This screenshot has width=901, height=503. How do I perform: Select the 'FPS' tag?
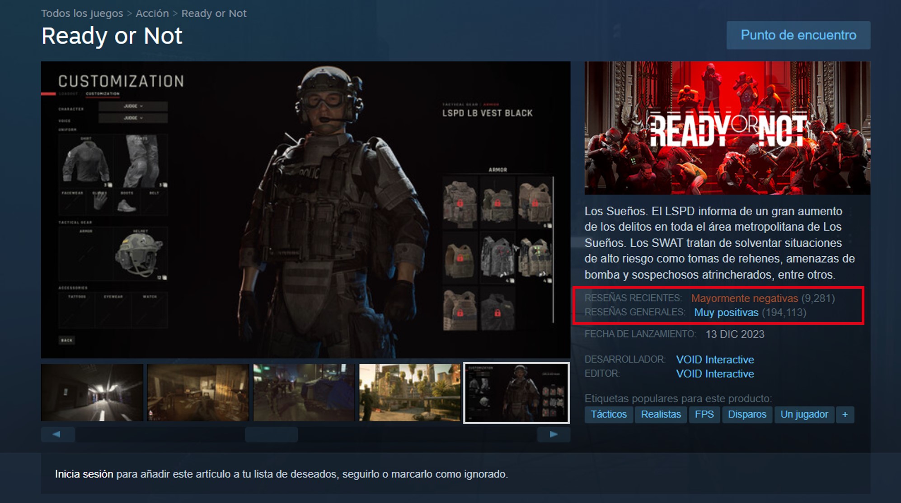click(x=704, y=414)
